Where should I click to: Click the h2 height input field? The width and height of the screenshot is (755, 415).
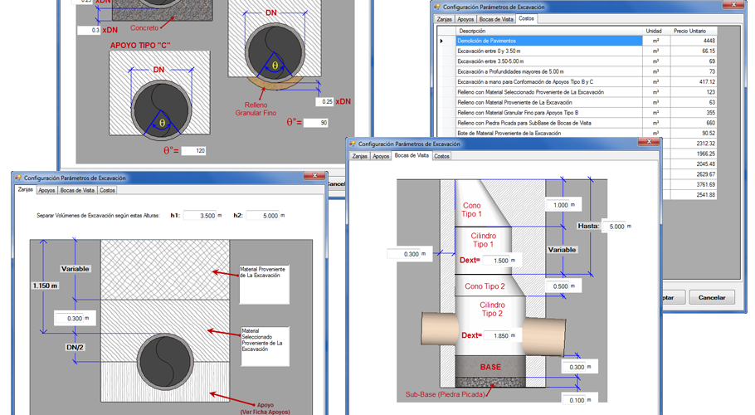coord(263,216)
